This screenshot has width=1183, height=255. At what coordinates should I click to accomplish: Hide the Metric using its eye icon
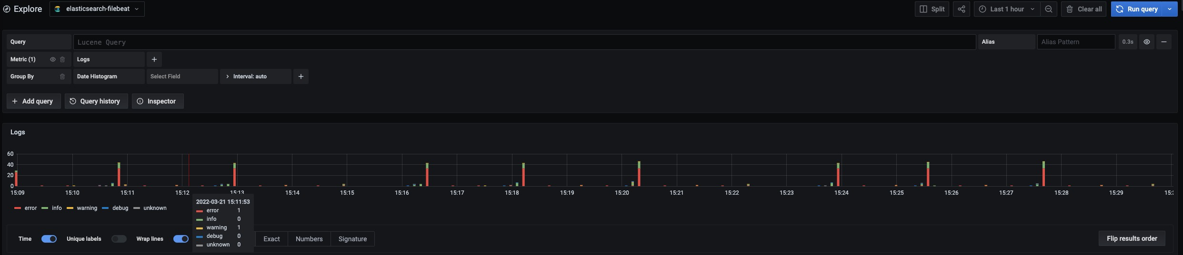point(53,59)
